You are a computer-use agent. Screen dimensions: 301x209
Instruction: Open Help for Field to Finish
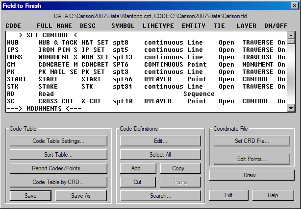tap(273, 195)
